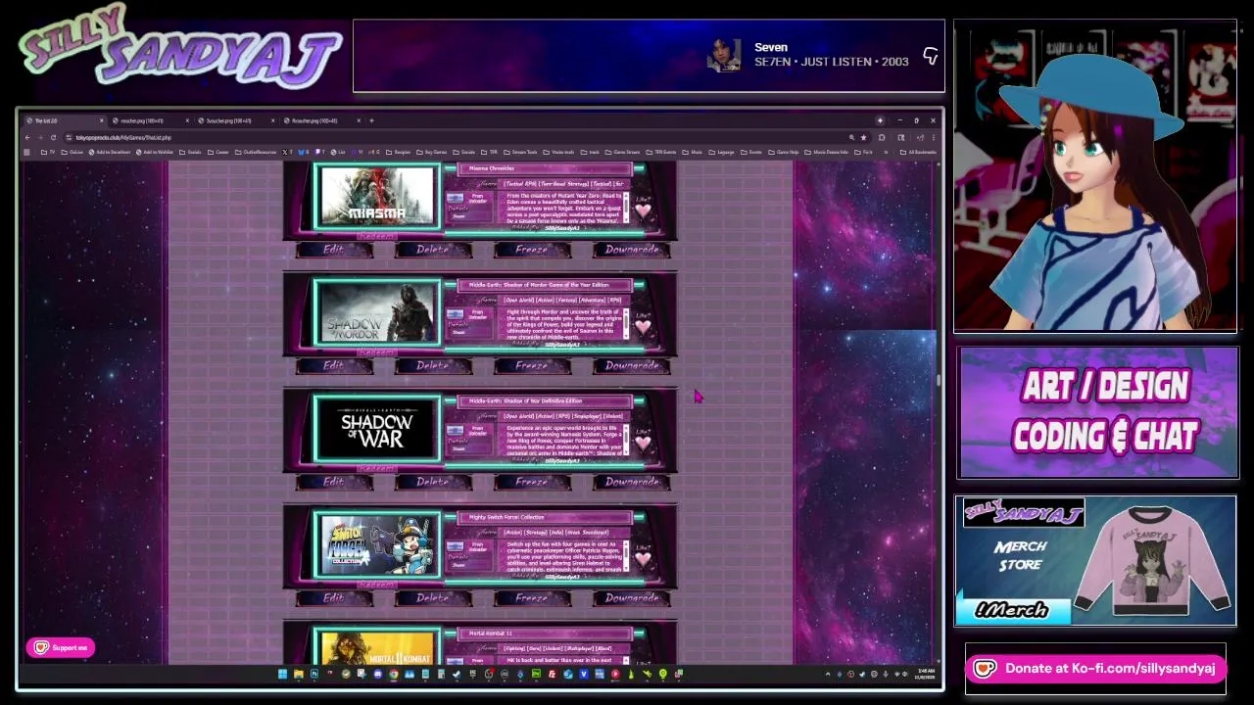Edit the Shadow of Mordor entry
The width and height of the screenshot is (1254, 705).
click(334, 366)
